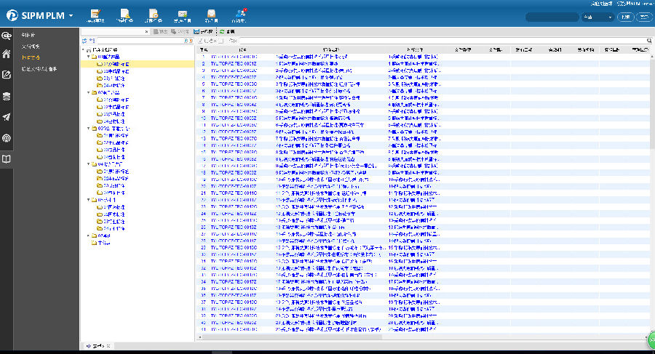
Task: Expand the collapsed 06 folder in tree
Action: click(x=88, y=236)
